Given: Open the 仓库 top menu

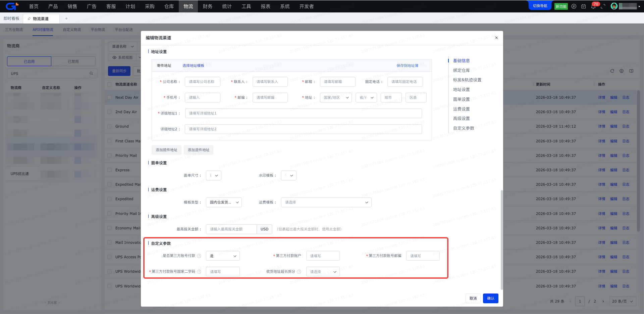Looking at the screenshot, I should pos(169,6).
